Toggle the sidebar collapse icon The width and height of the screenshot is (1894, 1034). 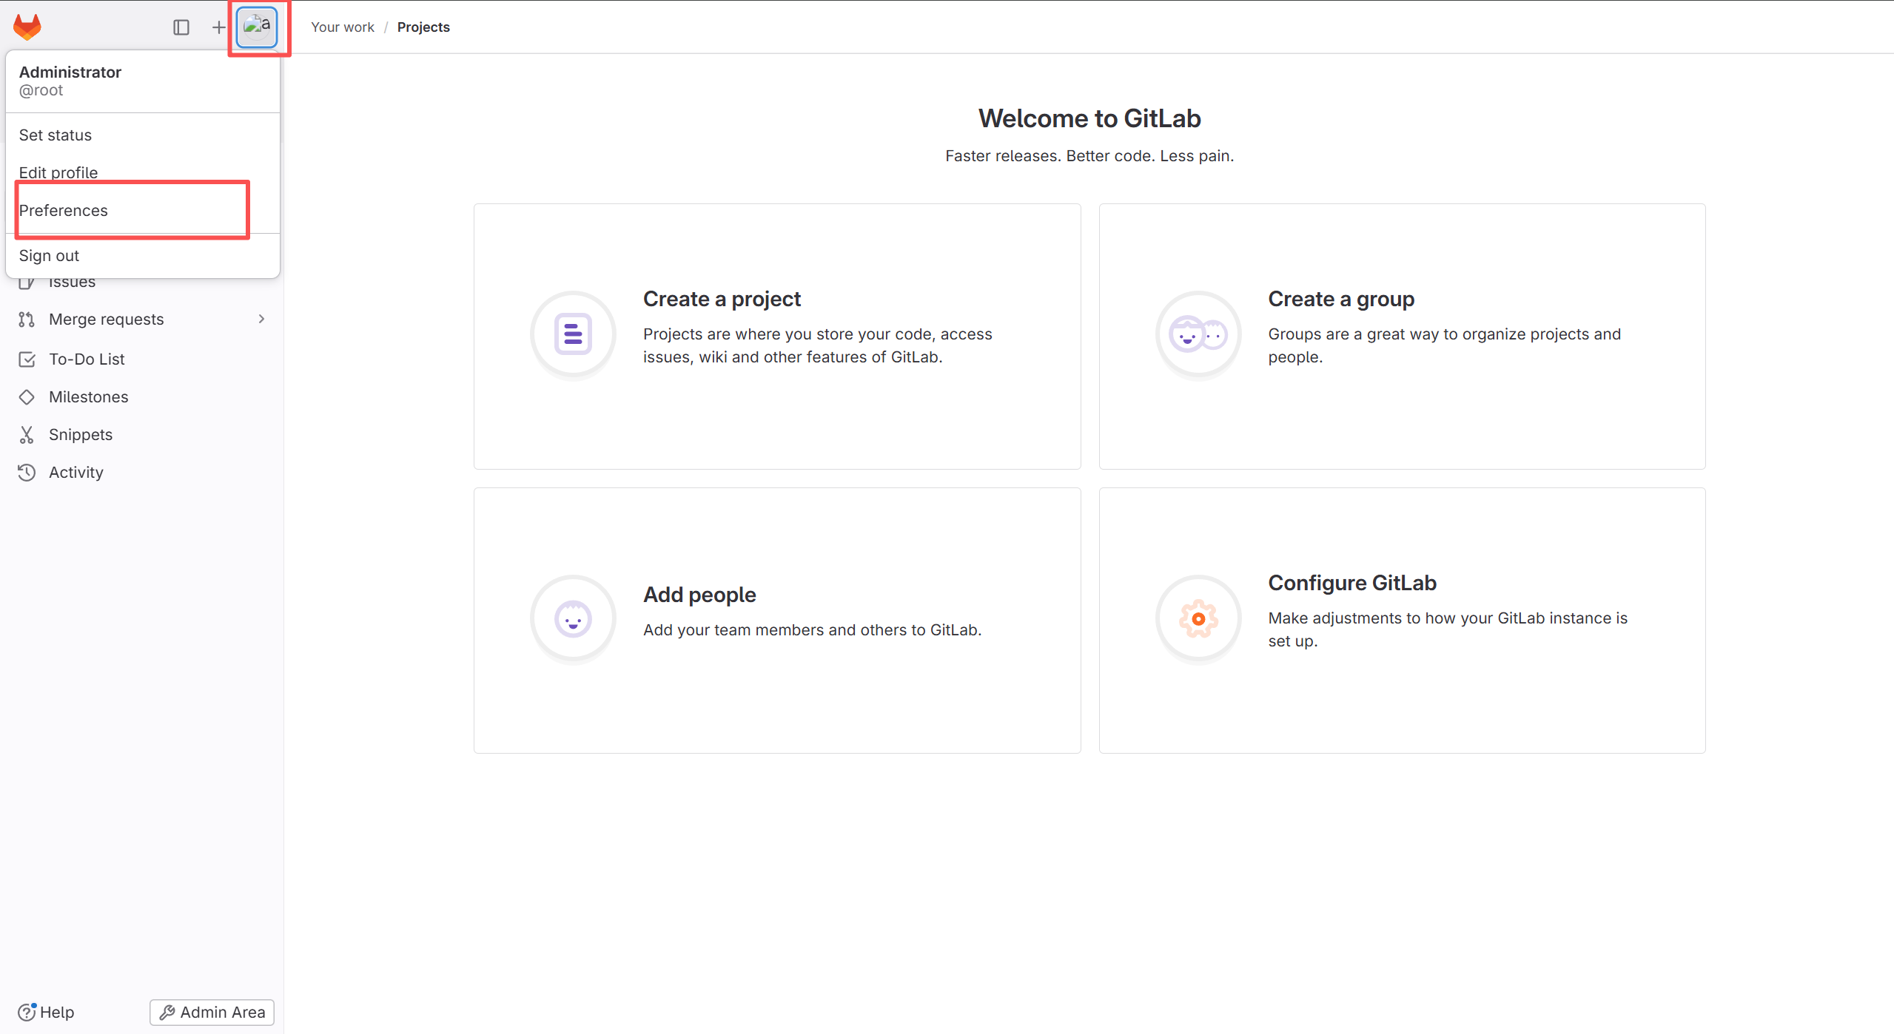tap(181, 27)
